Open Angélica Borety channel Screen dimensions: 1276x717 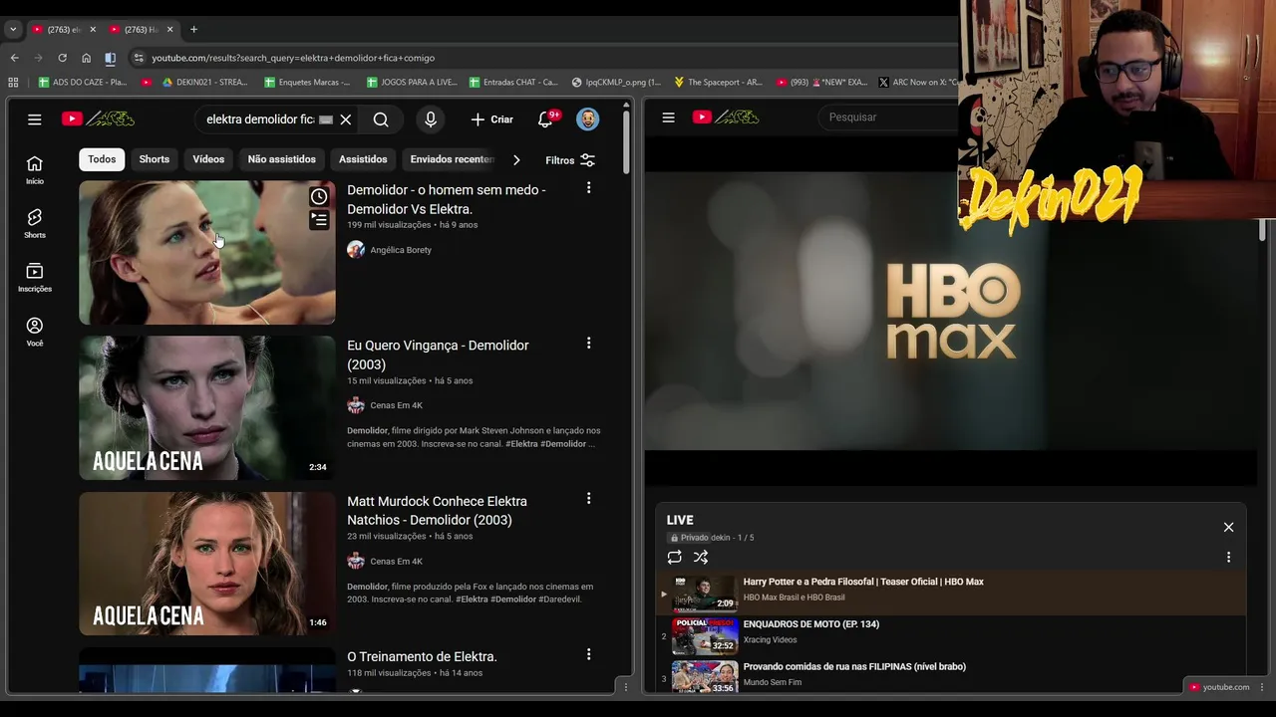pyautogui.click(x=401, y=250)
